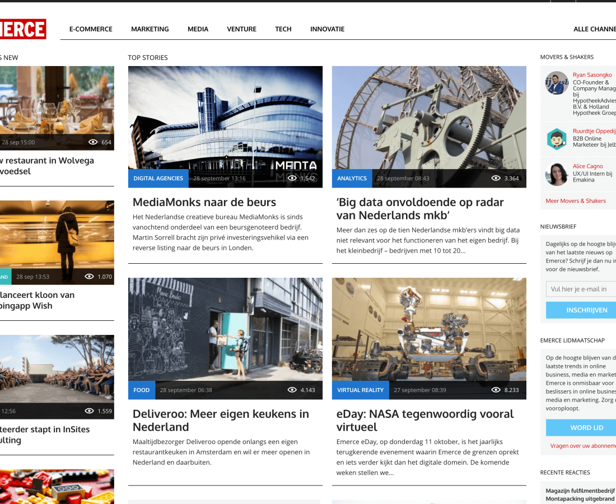Open the TECH menu item
Screen dimensions: 616x504
tap(283, 29)
